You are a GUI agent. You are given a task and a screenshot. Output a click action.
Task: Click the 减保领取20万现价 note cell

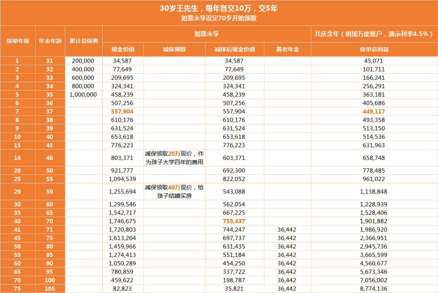[x=174, y=157]
